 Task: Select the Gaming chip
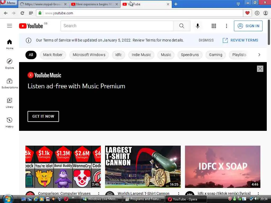215,55
